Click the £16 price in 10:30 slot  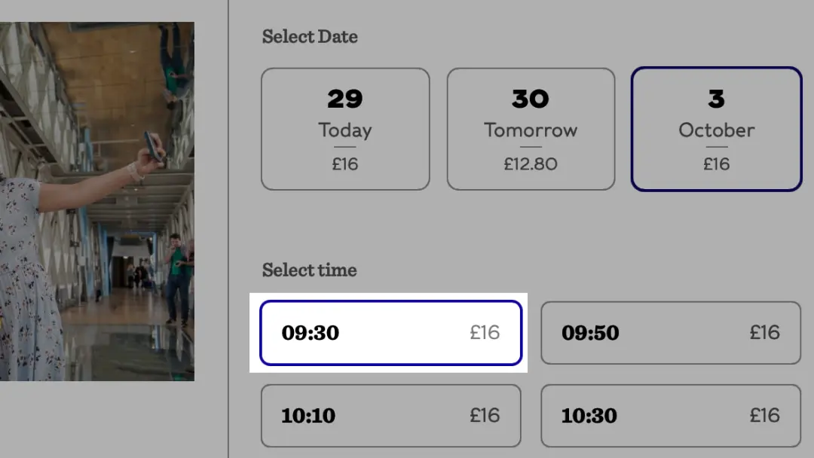764,415
